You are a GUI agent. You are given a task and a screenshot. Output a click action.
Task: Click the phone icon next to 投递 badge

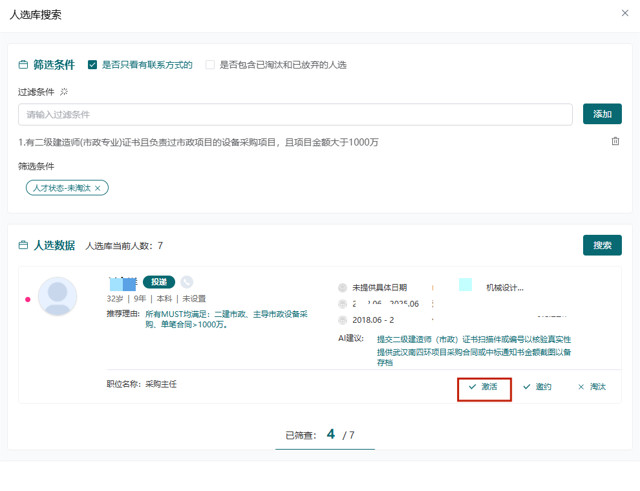tap(187, 282)
